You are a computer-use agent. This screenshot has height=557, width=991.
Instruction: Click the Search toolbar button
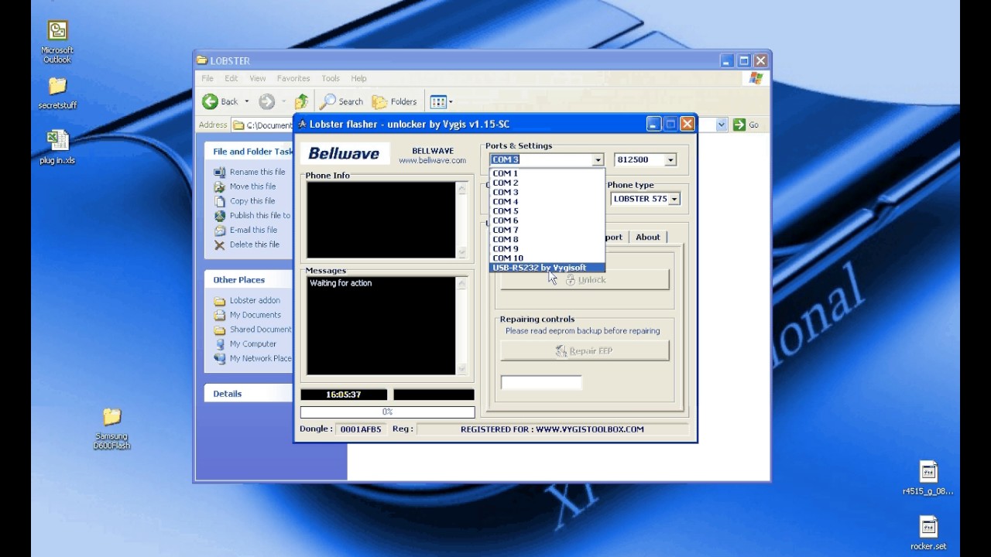tap(341, 101)
